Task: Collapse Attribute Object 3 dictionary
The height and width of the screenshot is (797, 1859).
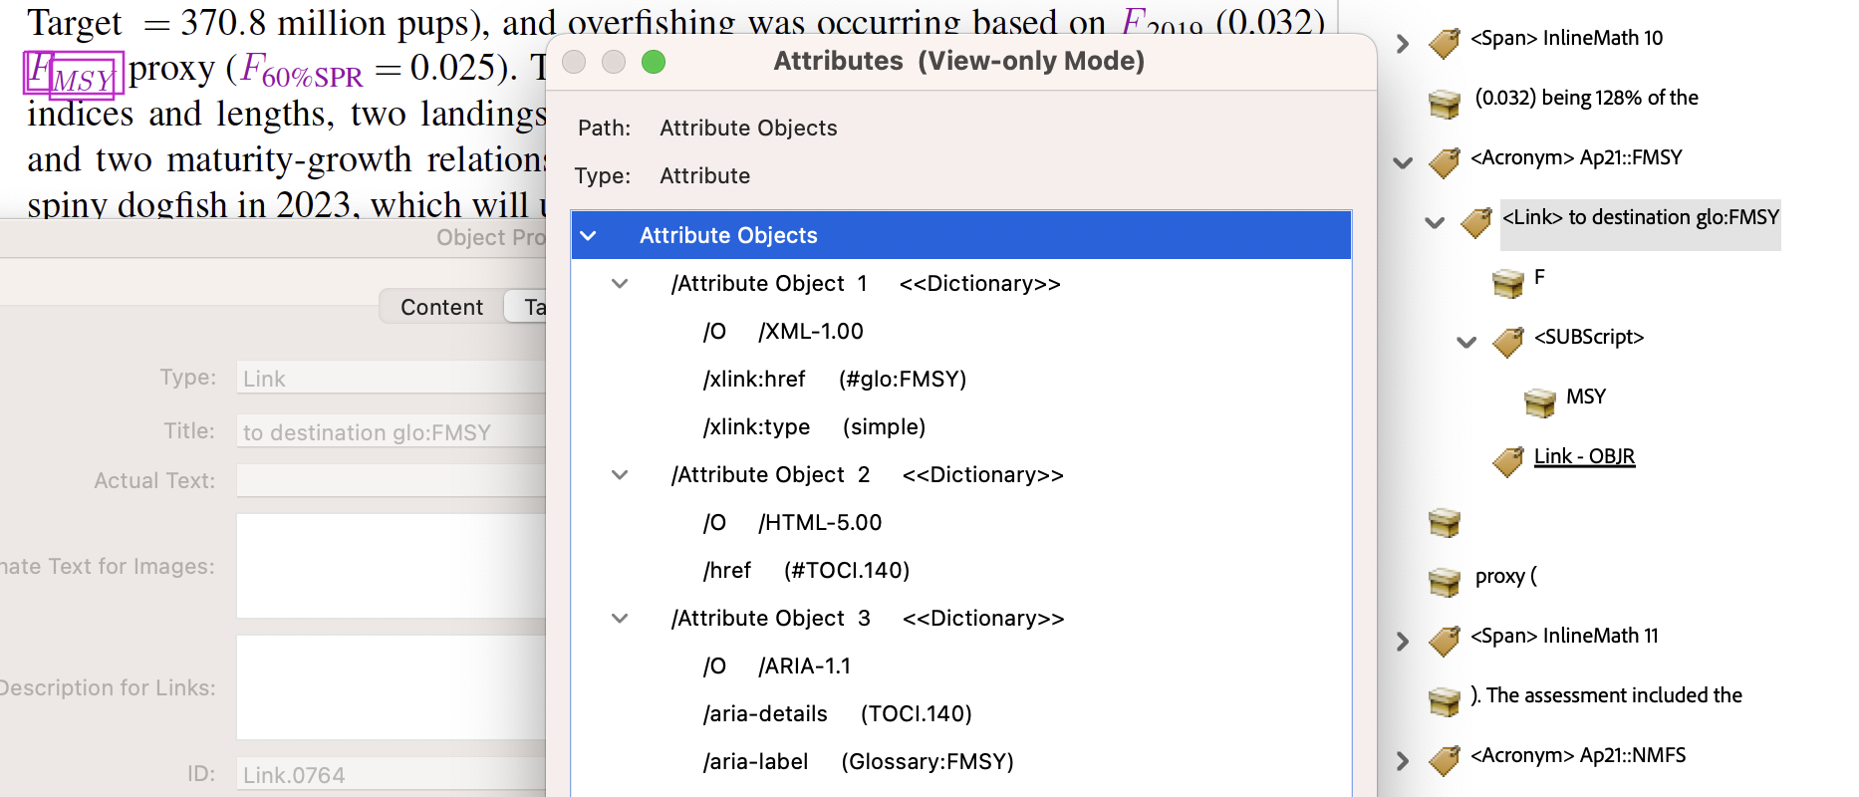Action: pos(620,619)
